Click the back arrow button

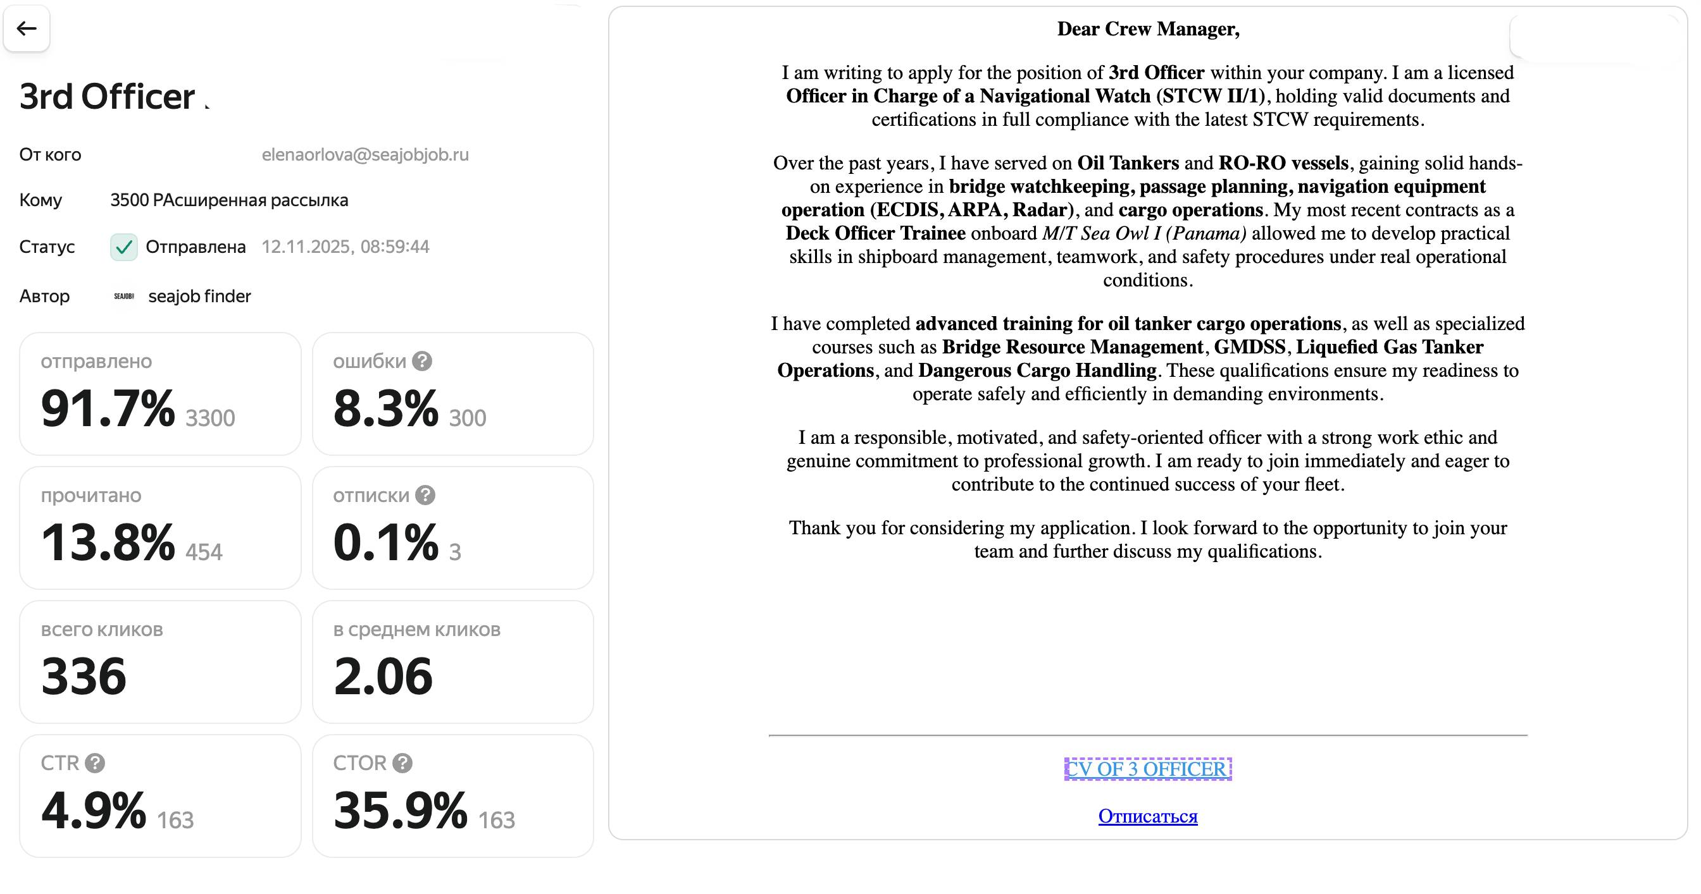[x=27, y=28]
